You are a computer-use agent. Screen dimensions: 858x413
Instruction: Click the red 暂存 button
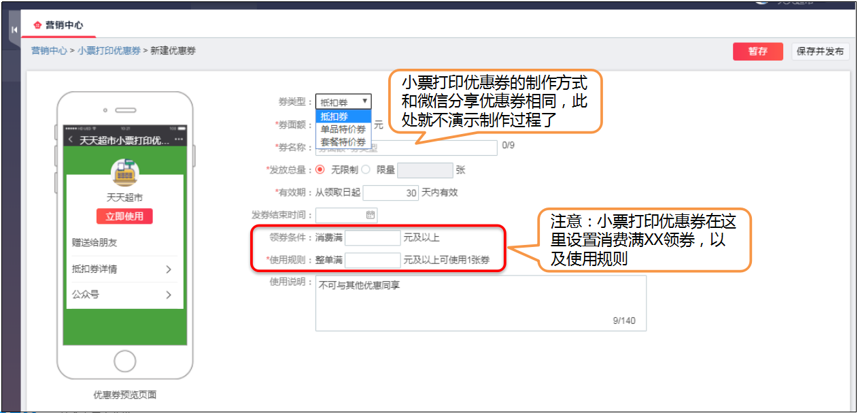point(757,51)
